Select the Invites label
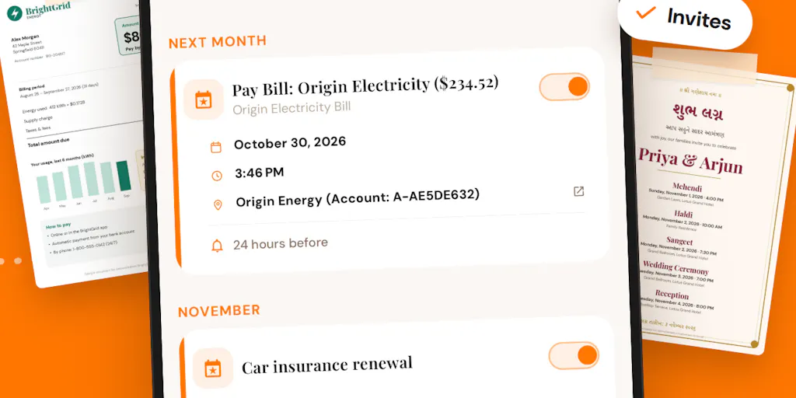 [699, 19]
